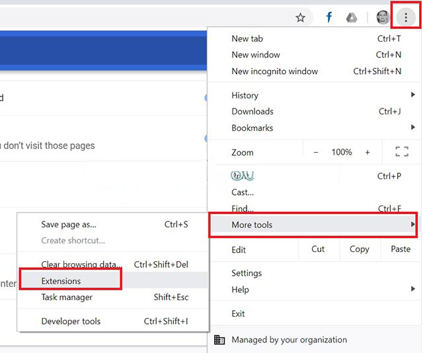Click the organization building icon

point(219,340)
